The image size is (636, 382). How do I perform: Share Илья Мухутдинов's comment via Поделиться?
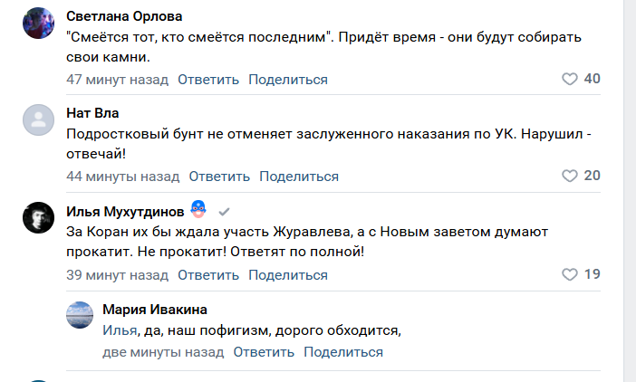click(x=287, y=274)
